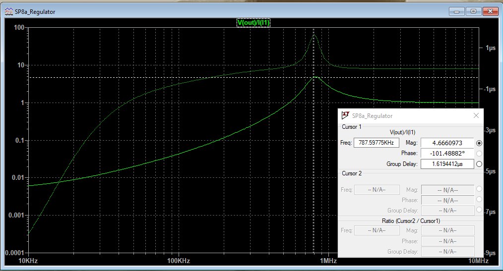The width and height of the screenshot is (503, 271).
Task: Click the "Cursor 1" group heading
Action: (x=352, y=127)
